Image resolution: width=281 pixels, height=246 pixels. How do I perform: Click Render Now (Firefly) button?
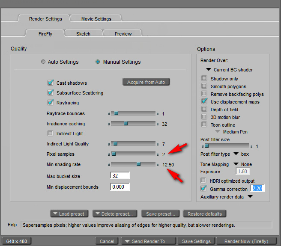pos(246,241)
